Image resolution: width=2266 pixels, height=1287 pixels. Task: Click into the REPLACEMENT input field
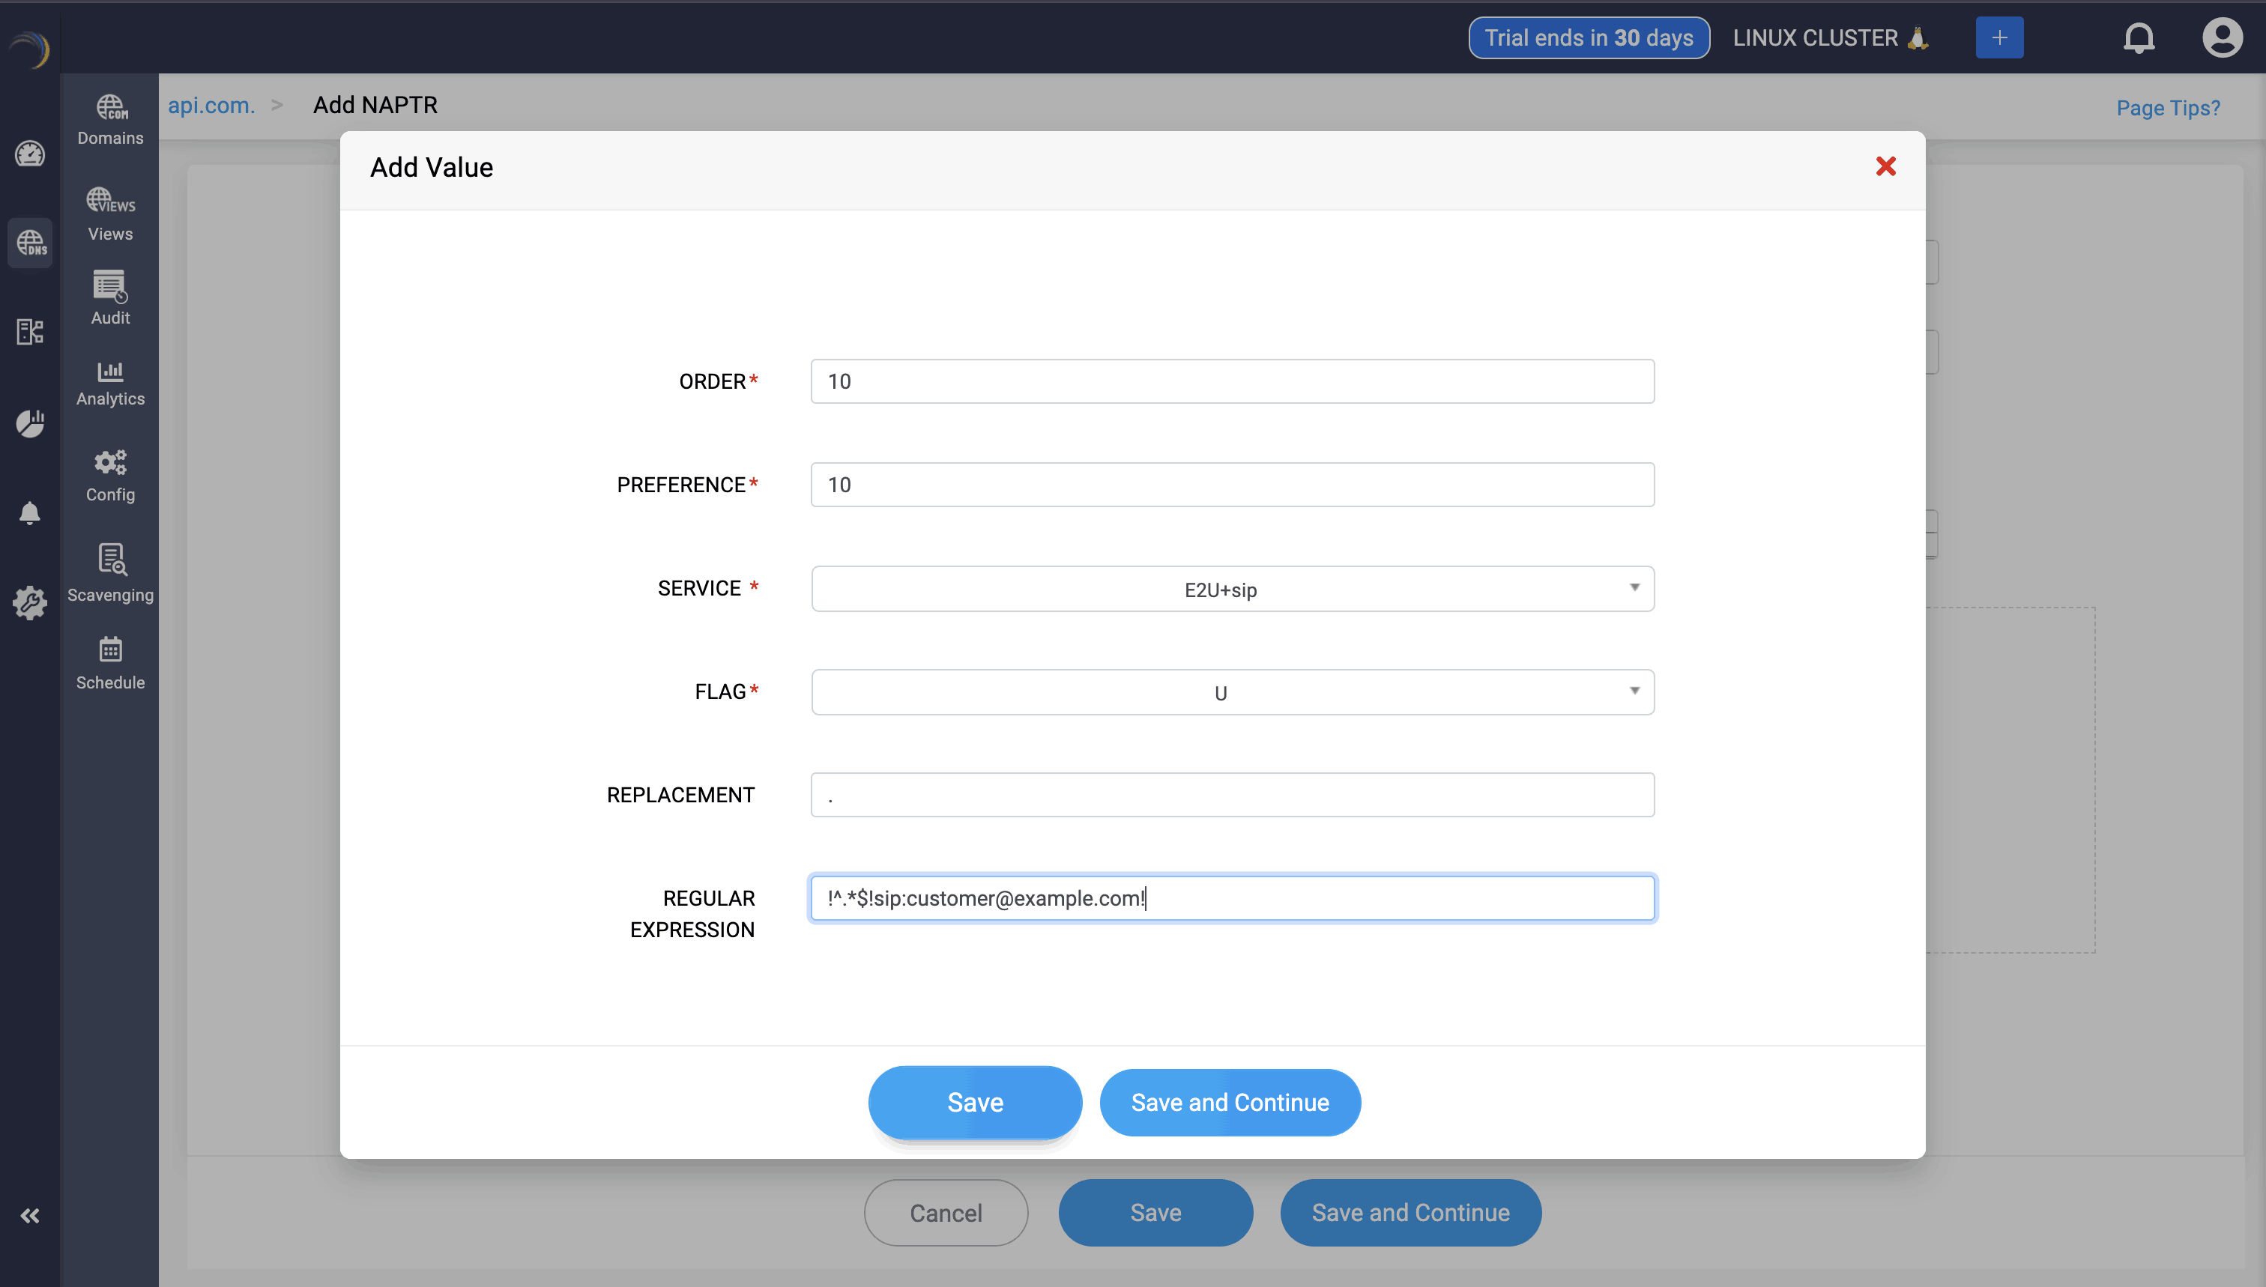[x=1232, y=795]
